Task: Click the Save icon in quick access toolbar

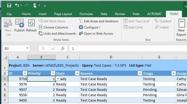Action: point(9,5)
